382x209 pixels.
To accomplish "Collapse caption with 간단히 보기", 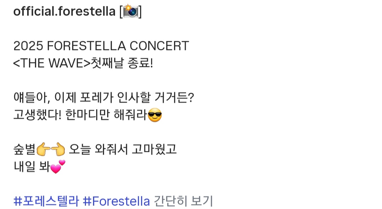I will [x=184, y=201].
